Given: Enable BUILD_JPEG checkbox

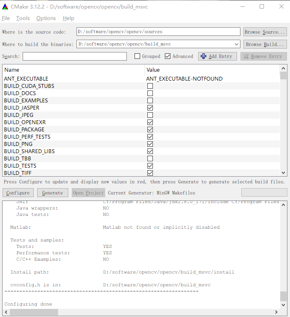Looking at the screenshot, I should (x=150, y=115).
